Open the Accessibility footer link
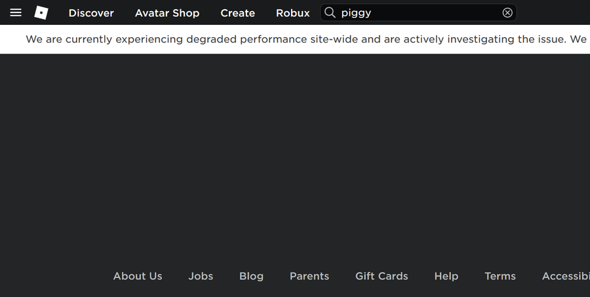590x297 pixels. [x=566, y=276]
